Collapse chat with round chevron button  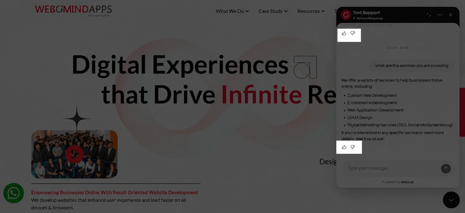[x=451, y=200]
